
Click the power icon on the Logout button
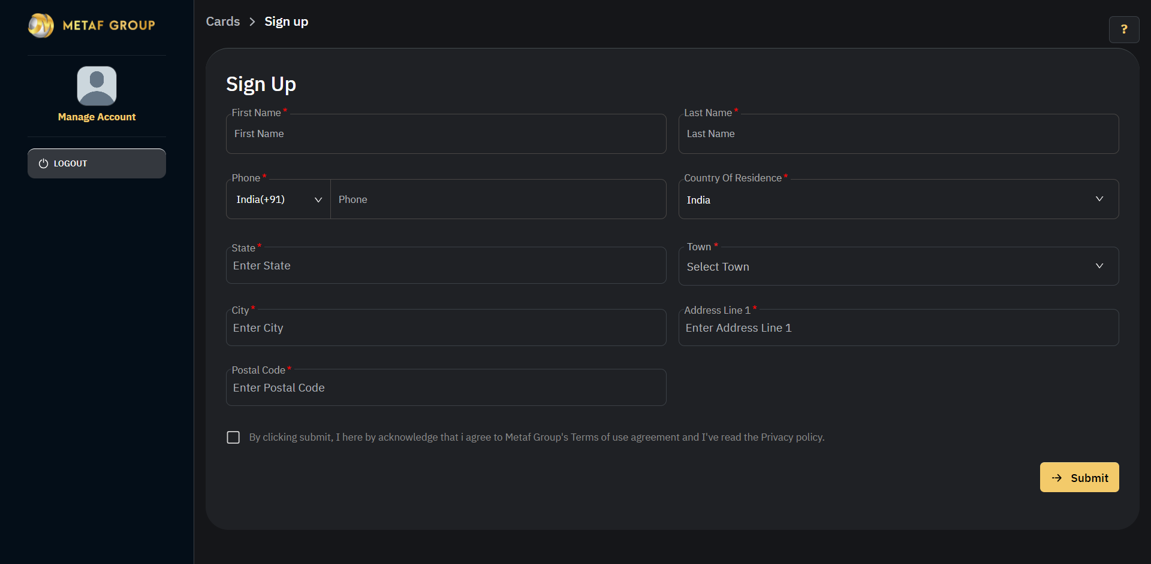(44, 163)
